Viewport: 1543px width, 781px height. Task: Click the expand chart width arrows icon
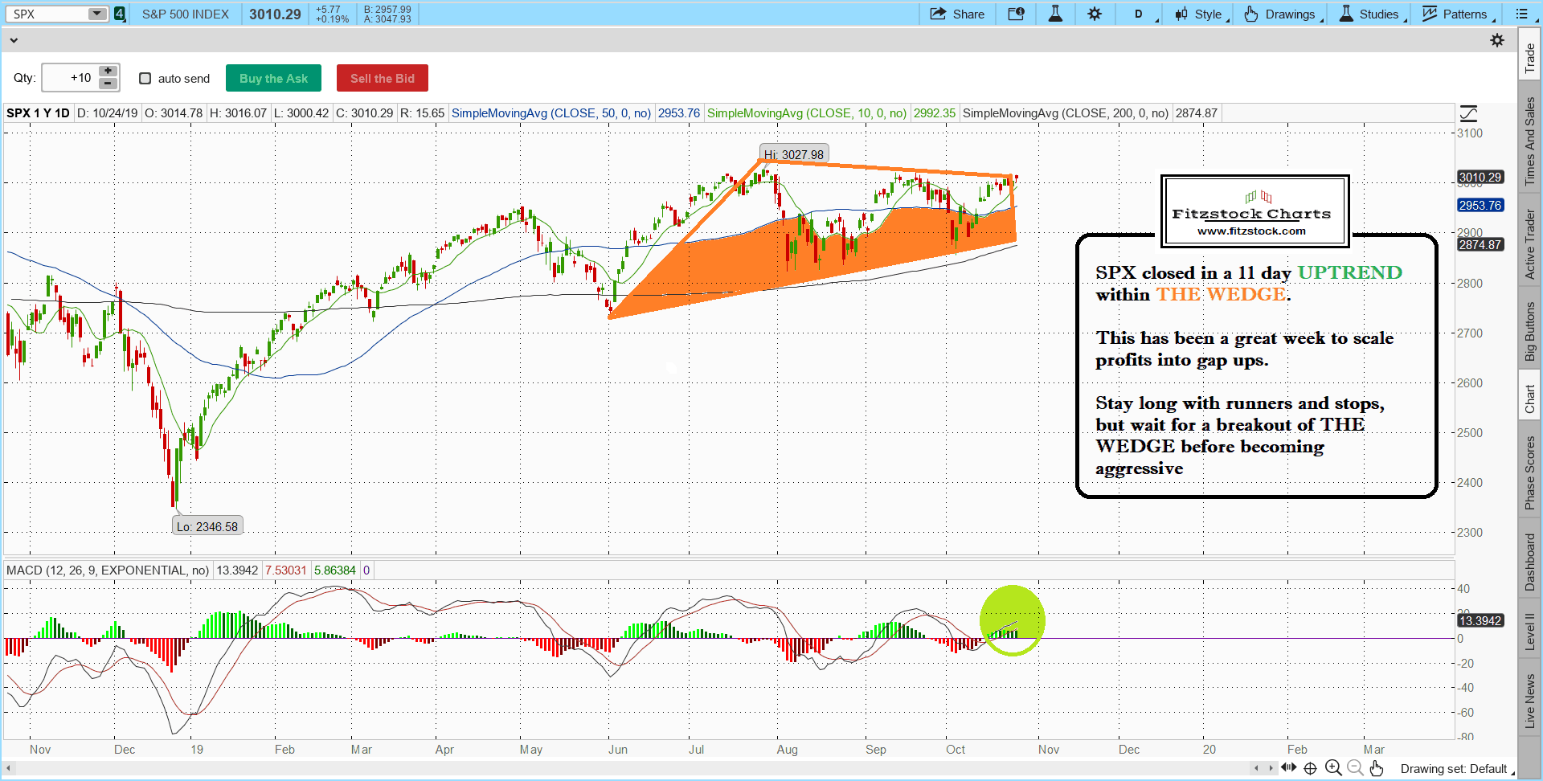[1288, 768]
